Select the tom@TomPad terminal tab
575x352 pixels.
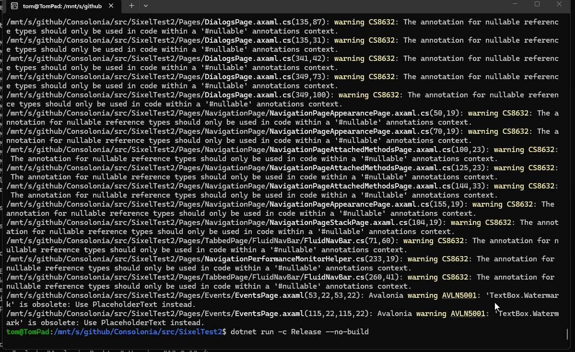[x=61, y=6]
